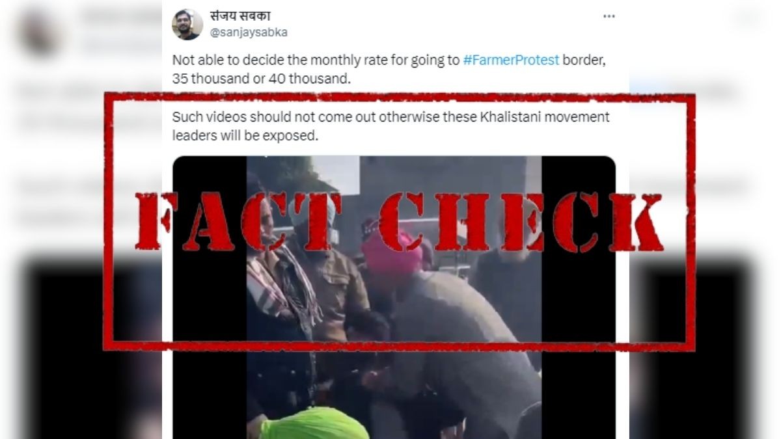Open the संजय सबका display name link
The height and width of the screenshot is (439, 781).
(x=240, y=17)
